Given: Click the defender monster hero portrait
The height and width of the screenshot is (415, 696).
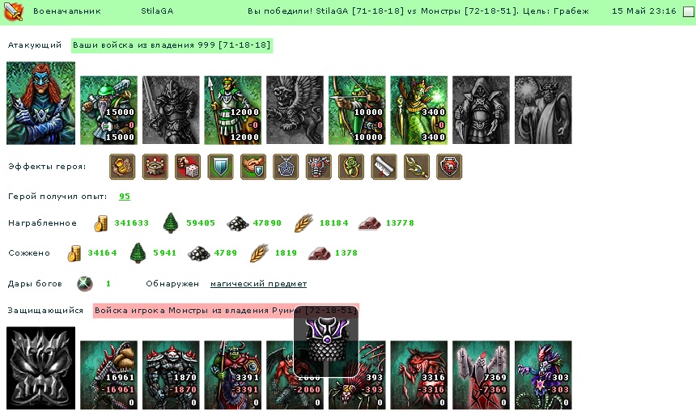Looking at the screenshot, I should point(40,368).
